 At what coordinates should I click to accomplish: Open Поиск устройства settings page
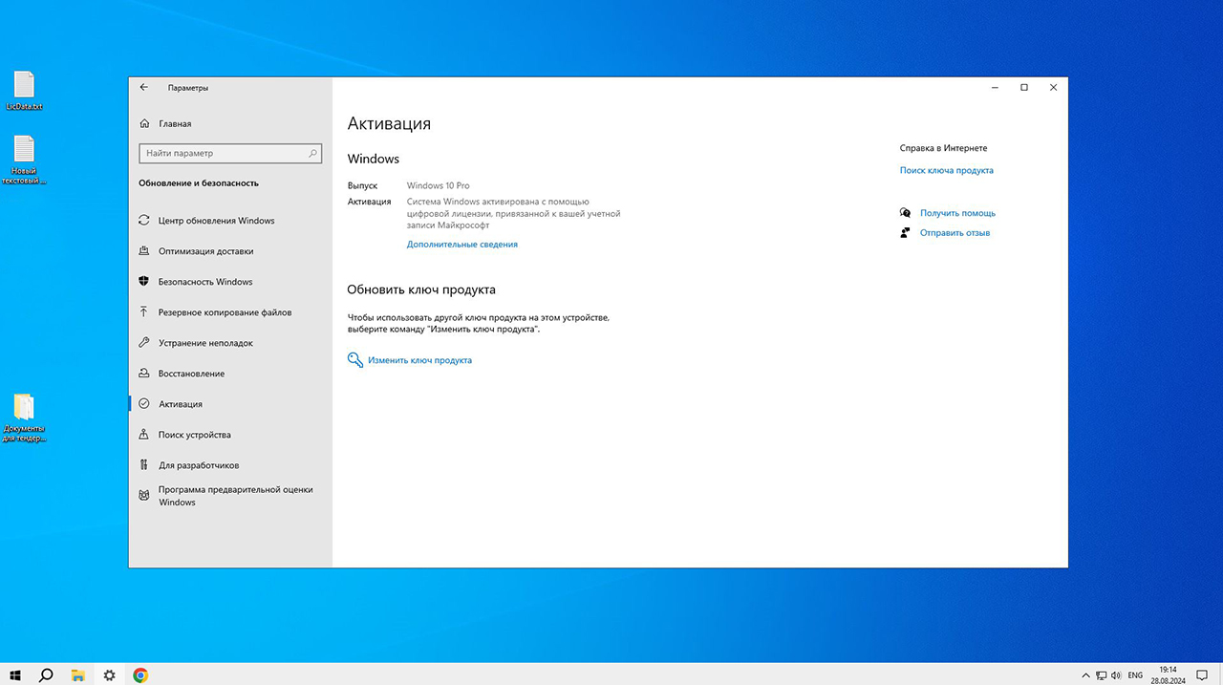194,435
